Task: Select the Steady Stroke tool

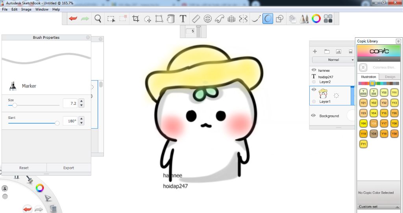Action: (x=256, y=19)
